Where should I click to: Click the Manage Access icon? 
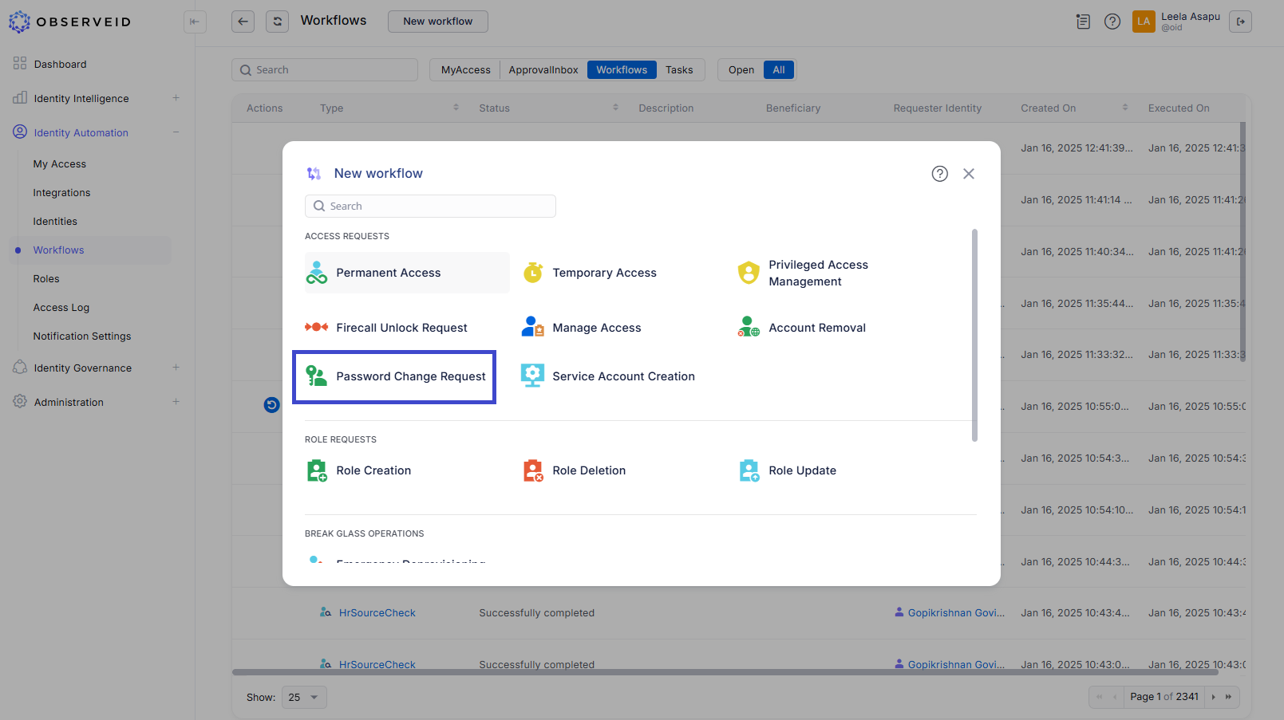tap(533, 328)
